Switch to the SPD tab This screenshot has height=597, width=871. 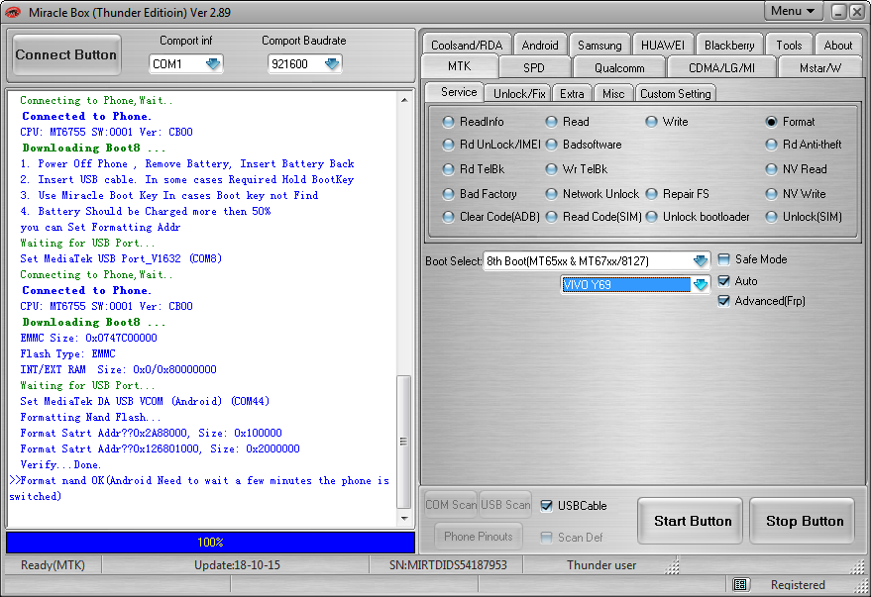pos(534,67)
